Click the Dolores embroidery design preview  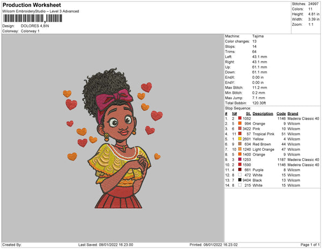(x=113, y=138)
